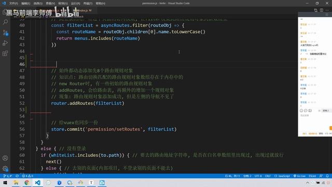The width and height of the screenshot is (332, 187).
Task: Click filterList variable on line 40
Action: point(80,25)
